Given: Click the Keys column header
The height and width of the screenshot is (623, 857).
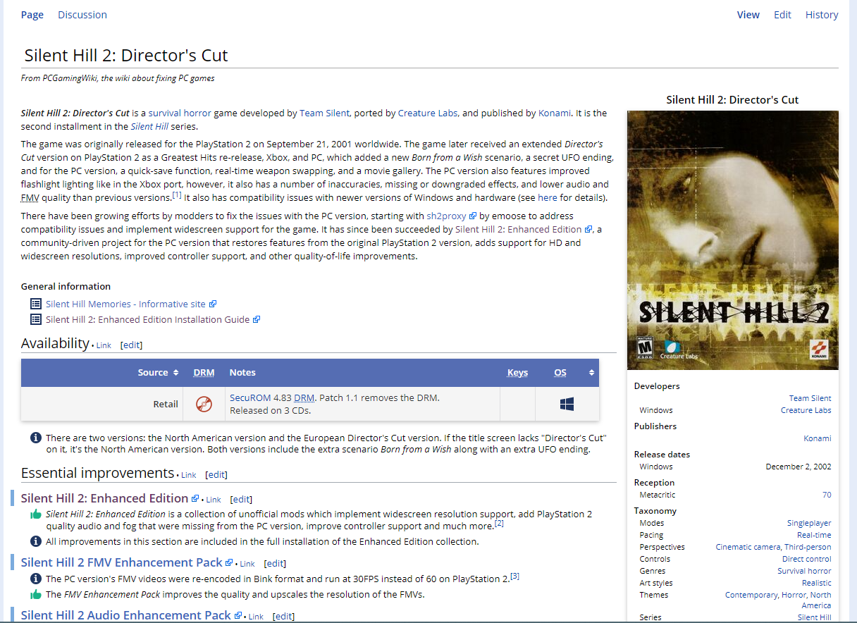Looking at the screenshot, I should (517, 372).
